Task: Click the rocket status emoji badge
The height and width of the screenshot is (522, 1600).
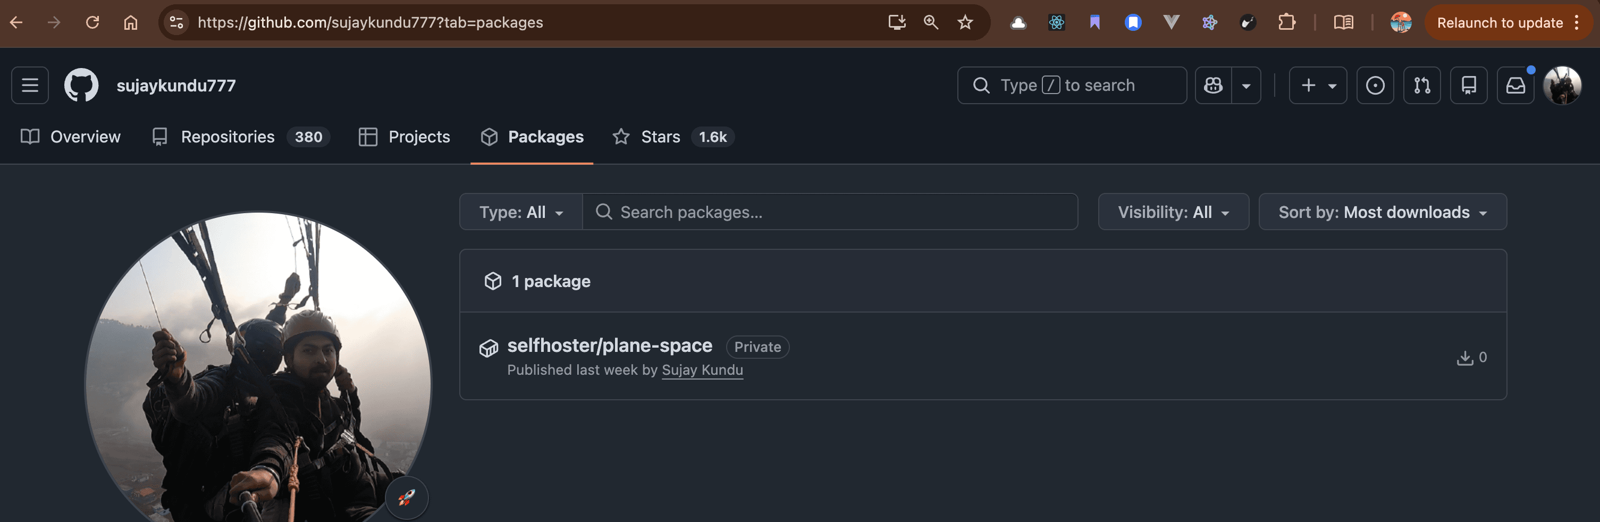Action: (407, 497)
